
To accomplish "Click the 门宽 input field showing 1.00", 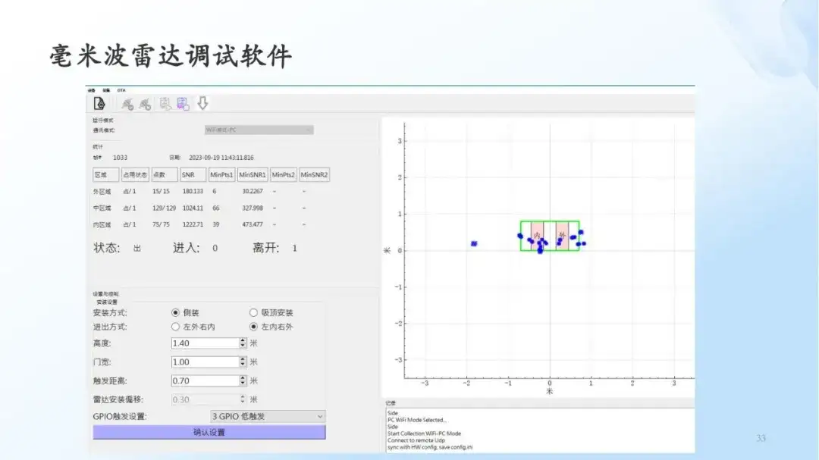I will [x=206, y=361].
